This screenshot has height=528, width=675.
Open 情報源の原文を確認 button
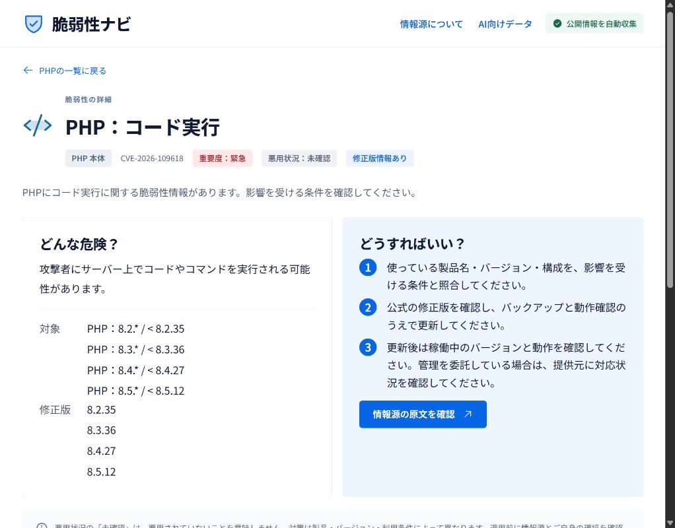(423, 414)
